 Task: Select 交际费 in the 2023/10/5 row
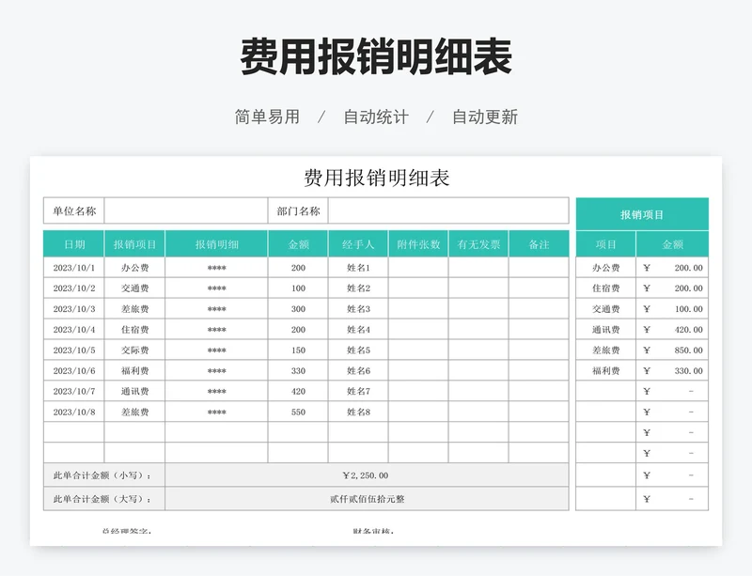click(134, 350)
